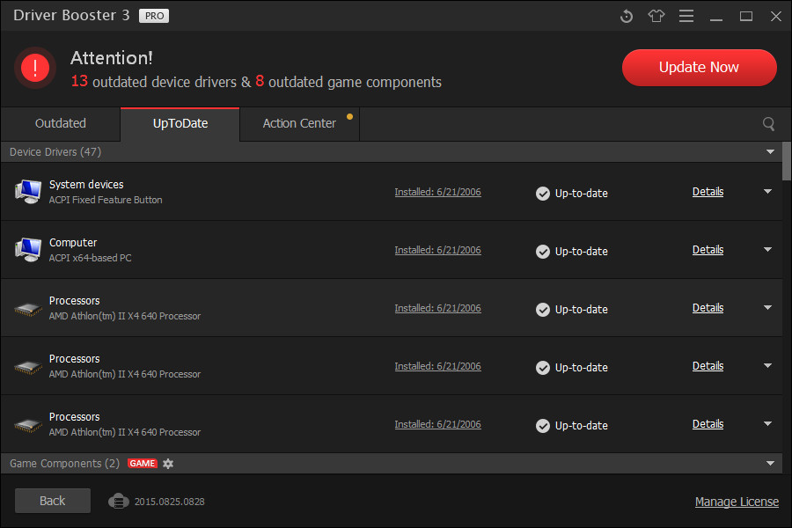Click the red attention exclamation icon
Image resolution: width=792 pixels, height=528 pixels.
pyautogui.click(x=35, y=67)
